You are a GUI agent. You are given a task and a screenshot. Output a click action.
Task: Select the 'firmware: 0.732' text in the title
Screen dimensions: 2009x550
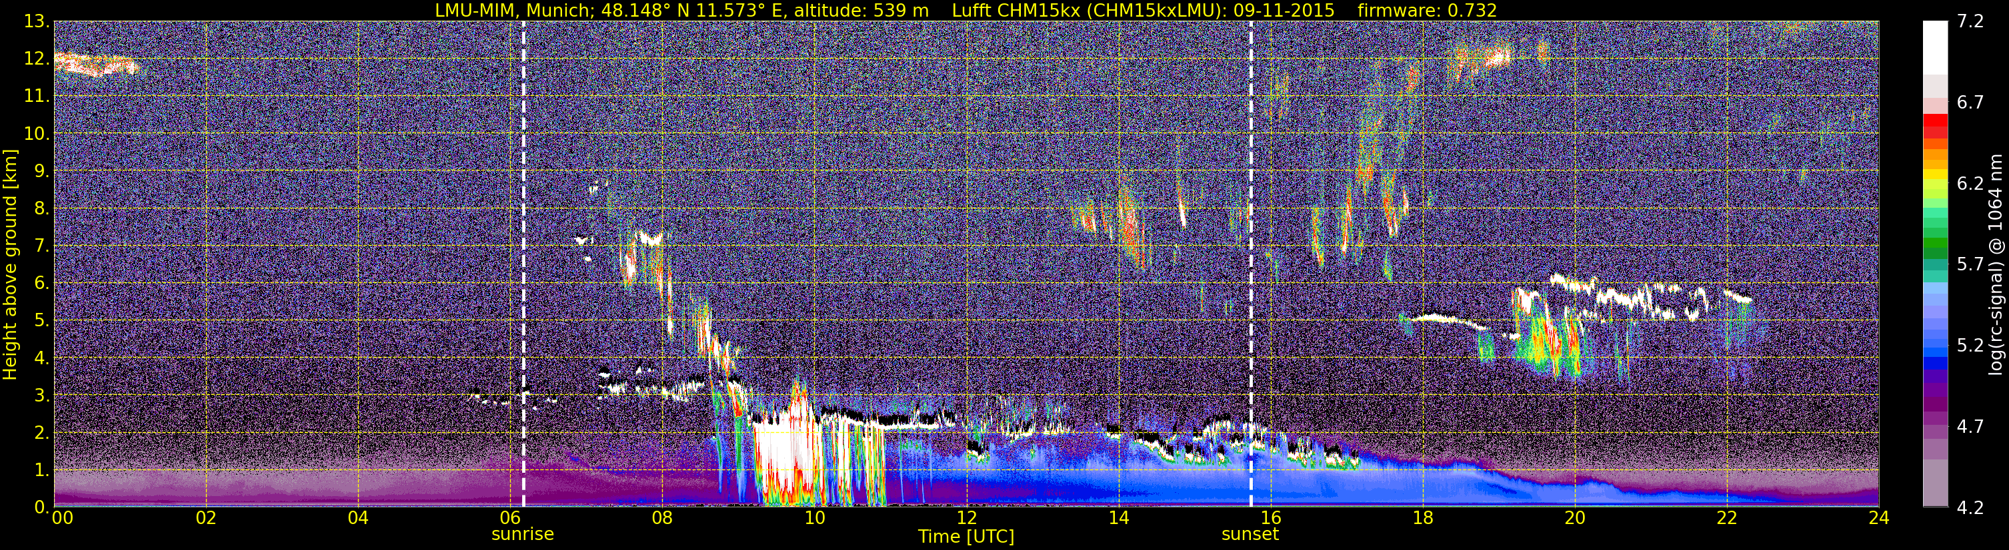click(x=1427, y=10)
